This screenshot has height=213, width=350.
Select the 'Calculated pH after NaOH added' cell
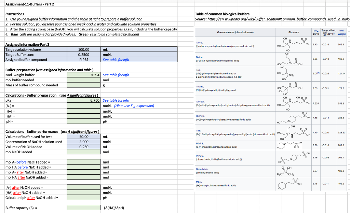click(x=84, y=198)
